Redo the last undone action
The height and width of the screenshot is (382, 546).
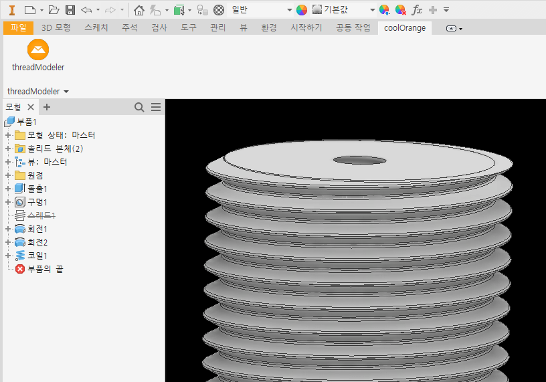[110, 10]
